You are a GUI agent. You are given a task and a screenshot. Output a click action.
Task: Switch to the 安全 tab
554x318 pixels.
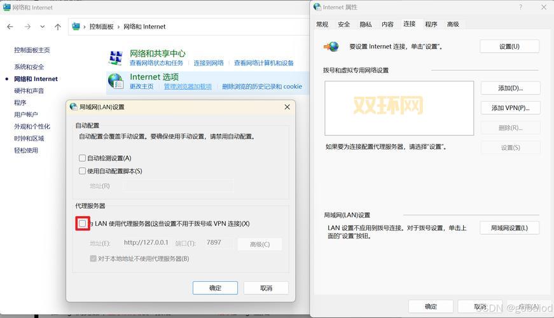tap(343, 24)
